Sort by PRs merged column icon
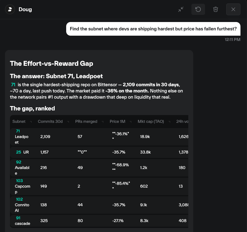 [x=103, y=122]
